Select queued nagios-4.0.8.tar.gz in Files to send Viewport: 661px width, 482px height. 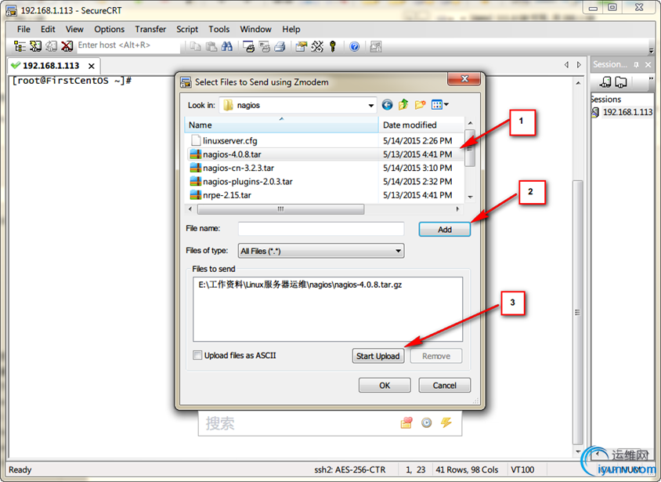[x=300, y=284]
